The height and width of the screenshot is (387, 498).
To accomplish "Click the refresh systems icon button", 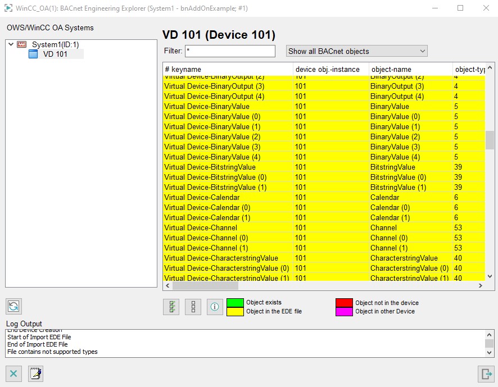I will pyautogui.click(x=13, y=306).
